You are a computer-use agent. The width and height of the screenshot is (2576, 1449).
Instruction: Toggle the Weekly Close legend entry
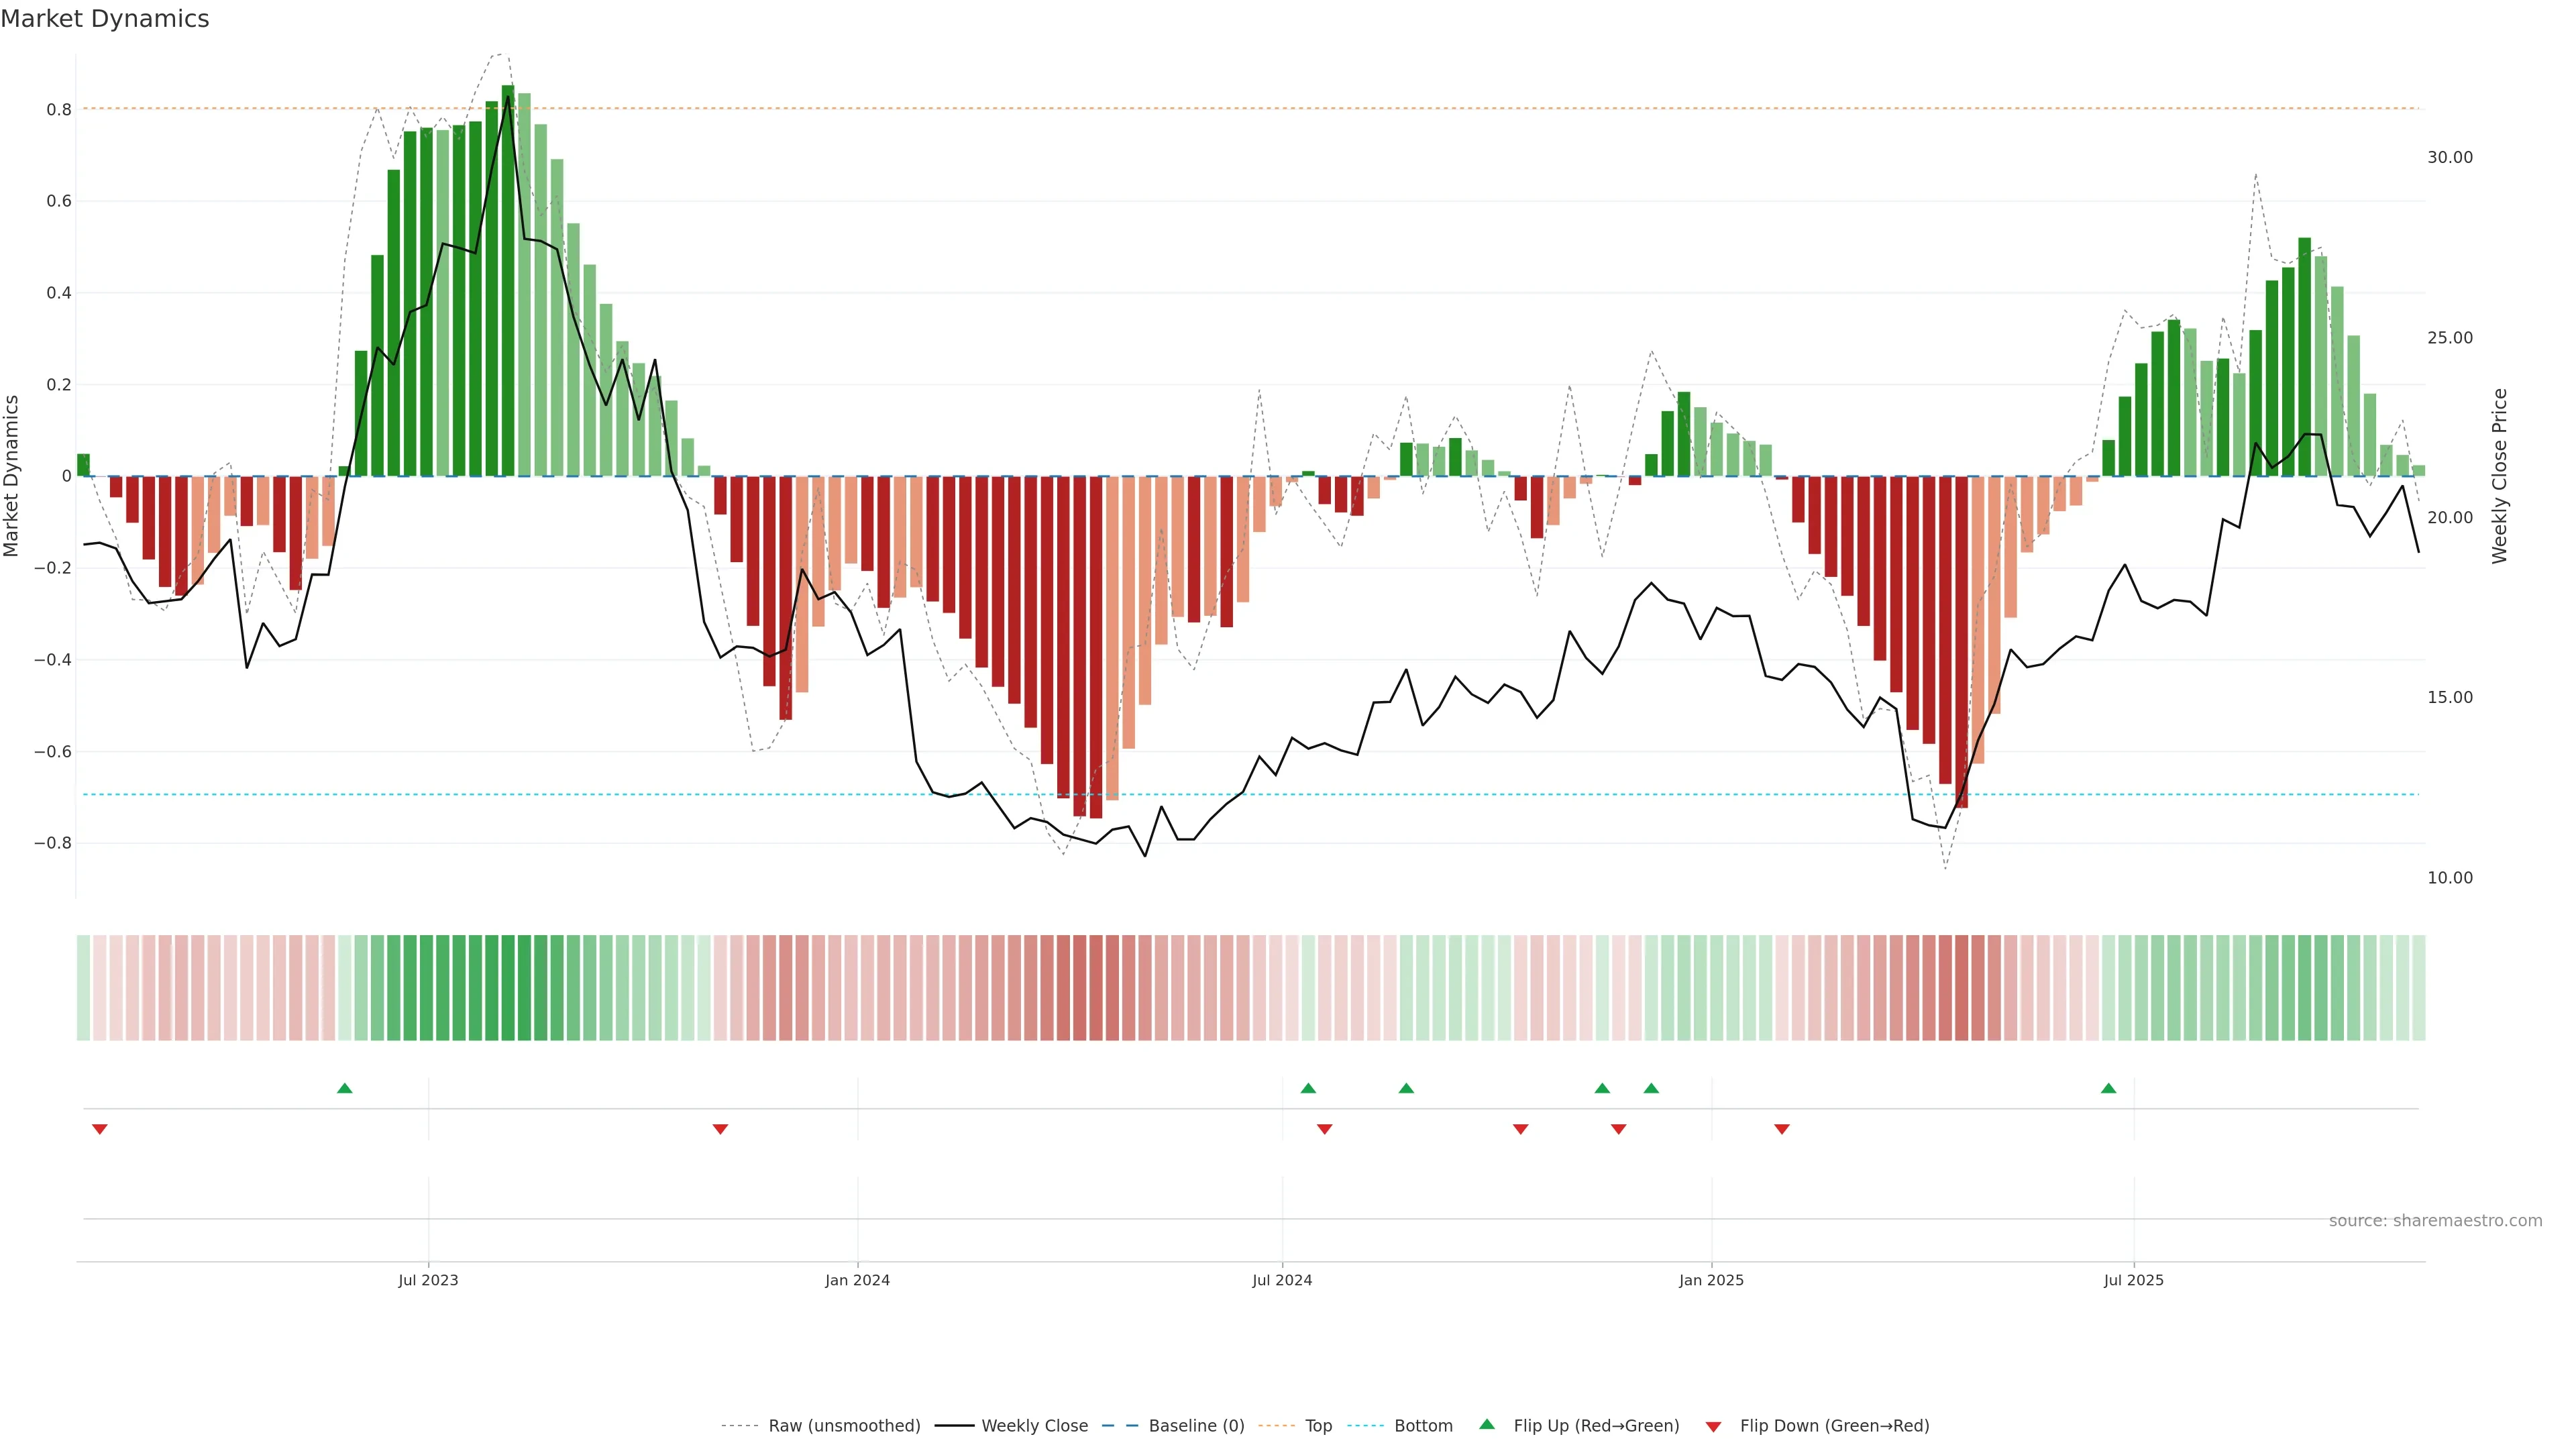1034,1426
